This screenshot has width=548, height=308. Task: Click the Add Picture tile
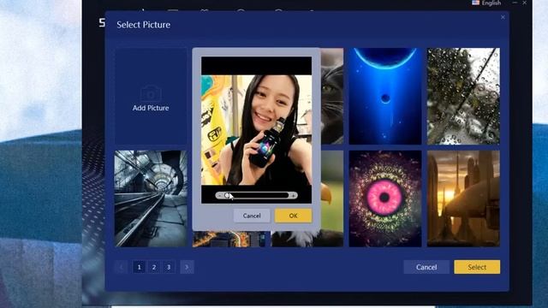pos(151,97)
